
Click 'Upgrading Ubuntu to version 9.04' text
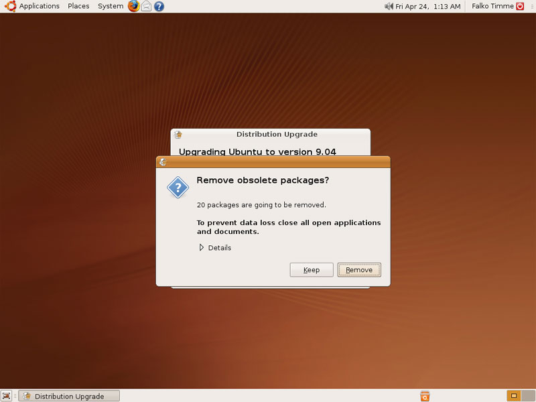coord(257,151)
